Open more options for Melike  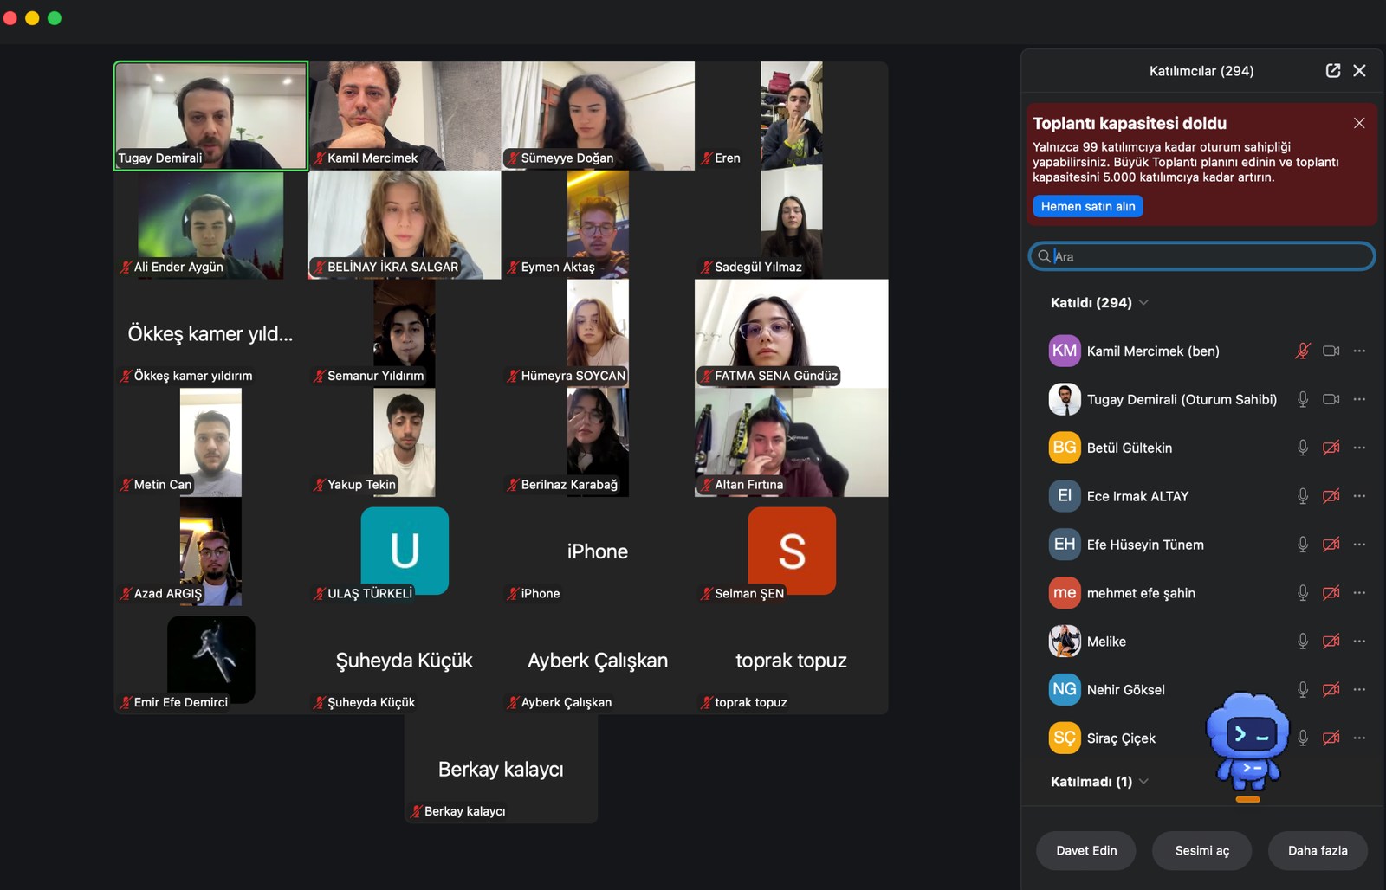(1359, 642)
